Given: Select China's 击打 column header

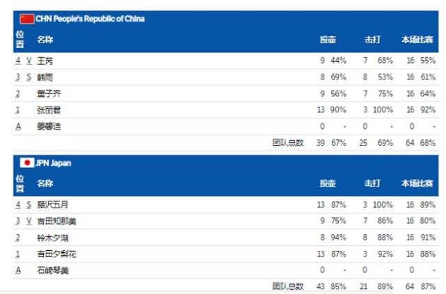Looking at the screenshot, I should click(x=372, y=39).
